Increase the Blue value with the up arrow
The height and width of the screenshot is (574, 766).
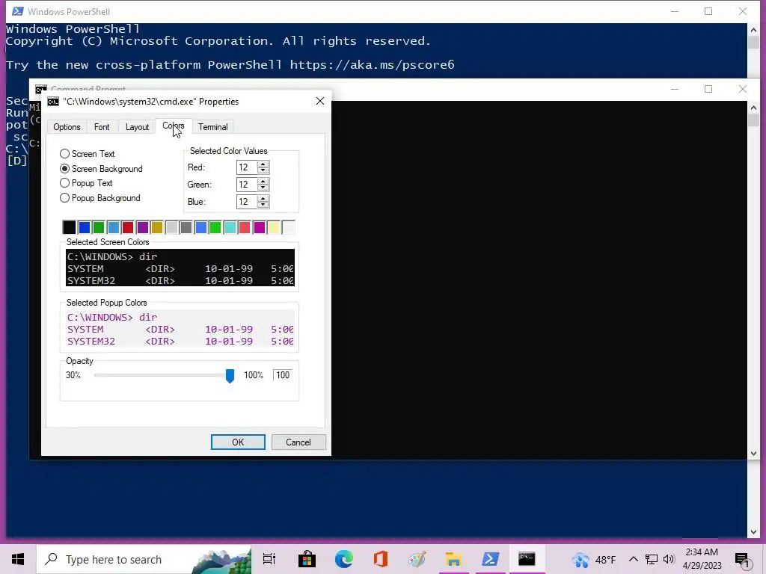point(263,198)
